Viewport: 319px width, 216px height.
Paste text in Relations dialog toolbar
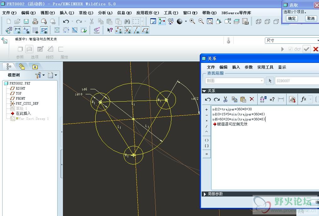pyautogui.click(x=243, y=99)
